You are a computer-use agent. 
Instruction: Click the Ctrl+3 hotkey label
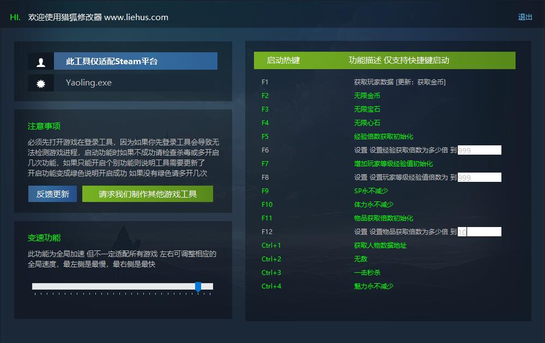click(x=271, y=273)
